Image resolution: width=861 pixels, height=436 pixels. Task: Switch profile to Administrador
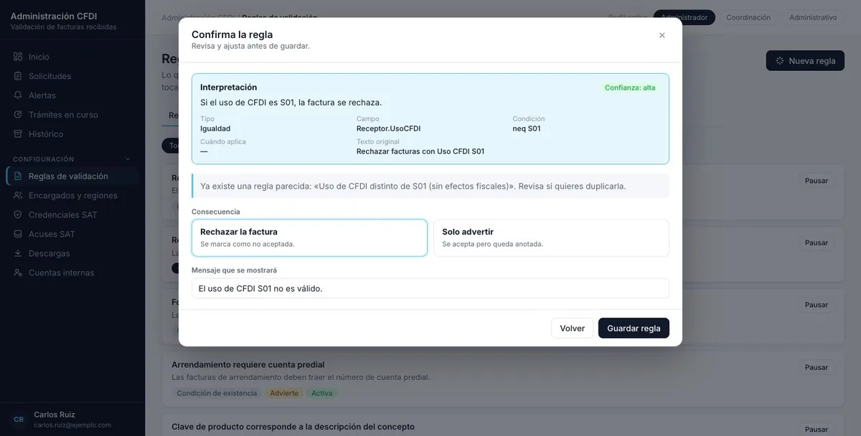point(684,17)
